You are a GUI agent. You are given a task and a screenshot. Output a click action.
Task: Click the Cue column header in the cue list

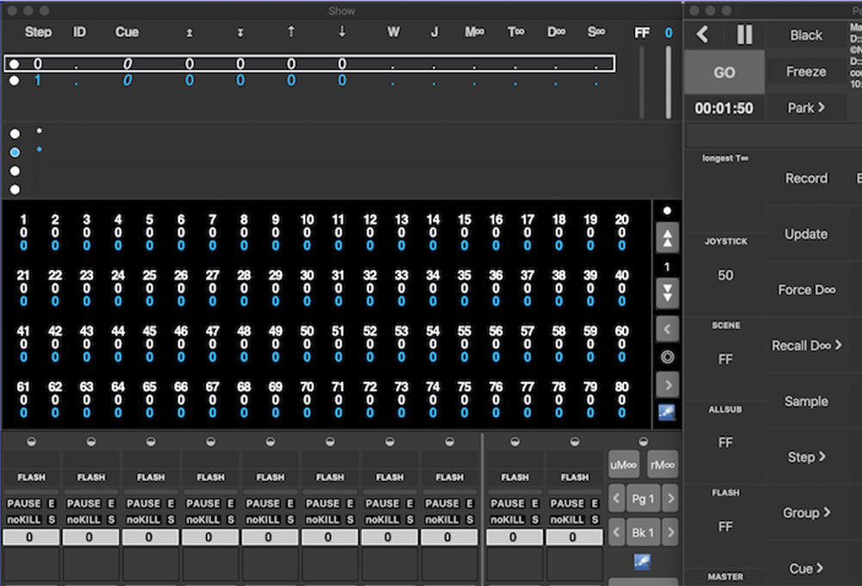(x=127, y=32)
